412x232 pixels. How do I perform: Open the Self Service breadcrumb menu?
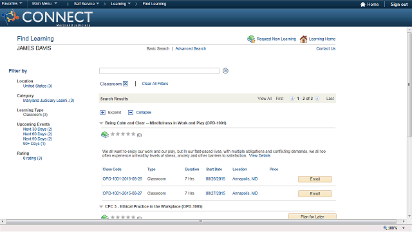[86, 4]
